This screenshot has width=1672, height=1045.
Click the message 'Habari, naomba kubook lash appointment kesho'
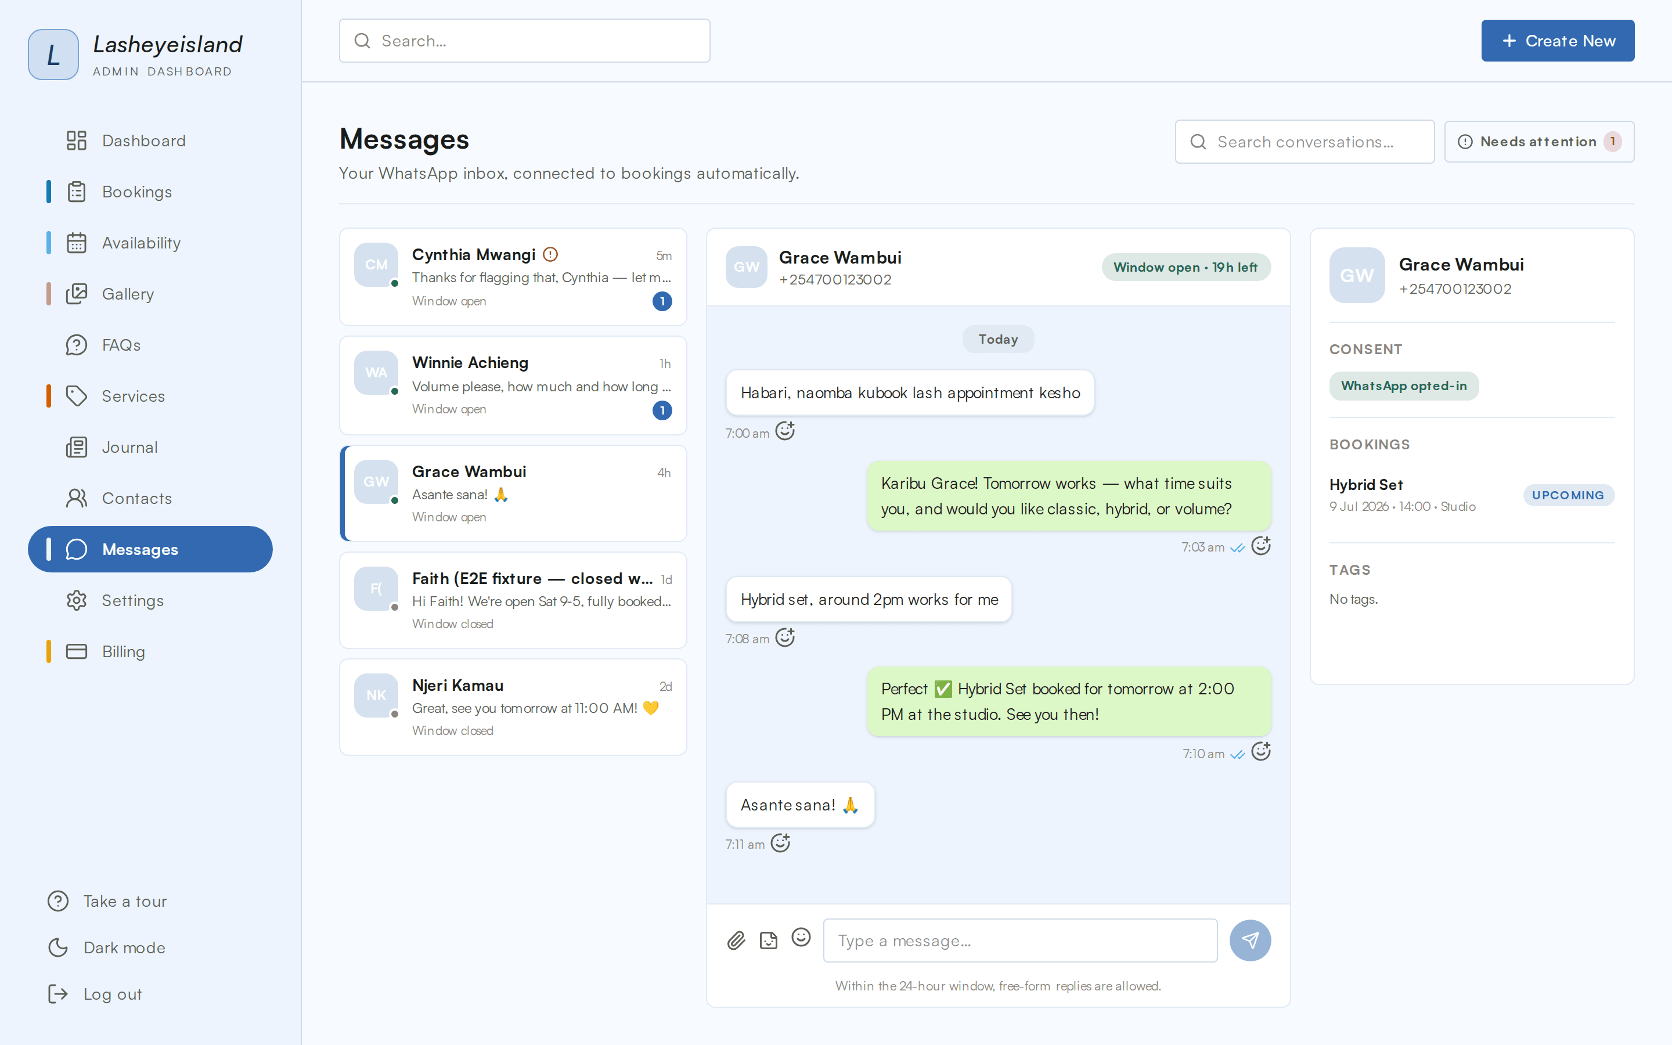[910, 393]
